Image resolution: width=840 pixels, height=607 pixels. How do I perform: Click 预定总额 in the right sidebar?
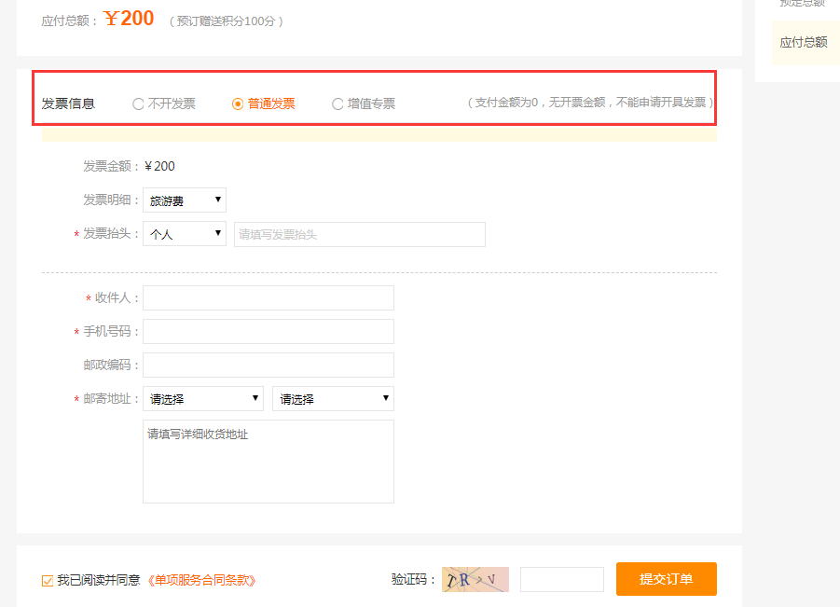click(802, 4)
